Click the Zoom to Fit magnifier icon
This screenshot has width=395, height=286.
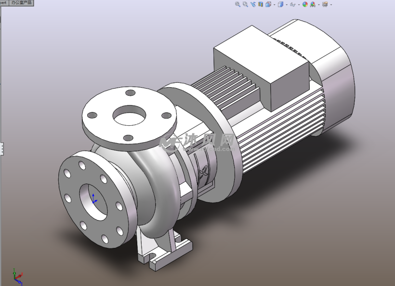(x=237, y=4)
